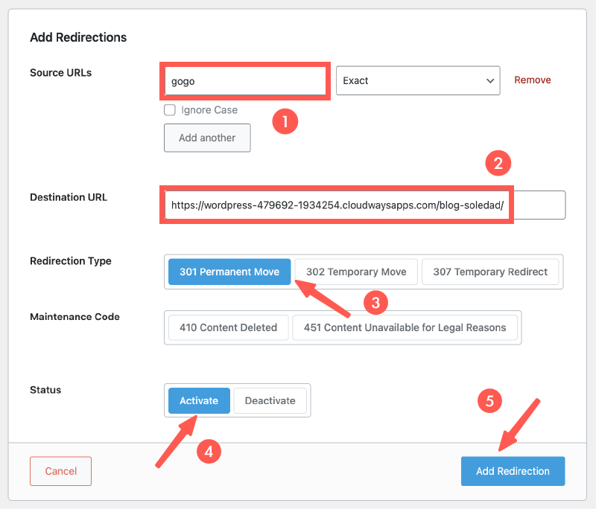
Task: Select 410 Content Deleted maintenance code
Action: click(x=228, y=327)
